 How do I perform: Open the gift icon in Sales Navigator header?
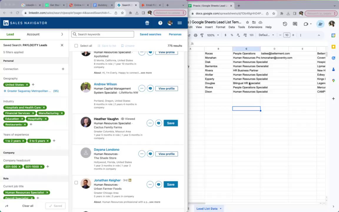pos(147,23)
